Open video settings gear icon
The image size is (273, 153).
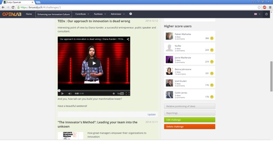coord(114,93)
